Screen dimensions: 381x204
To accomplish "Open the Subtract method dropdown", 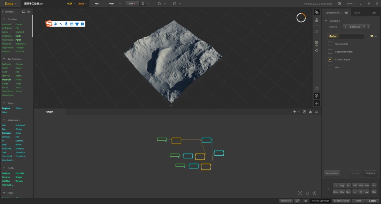I will (357, 27).
